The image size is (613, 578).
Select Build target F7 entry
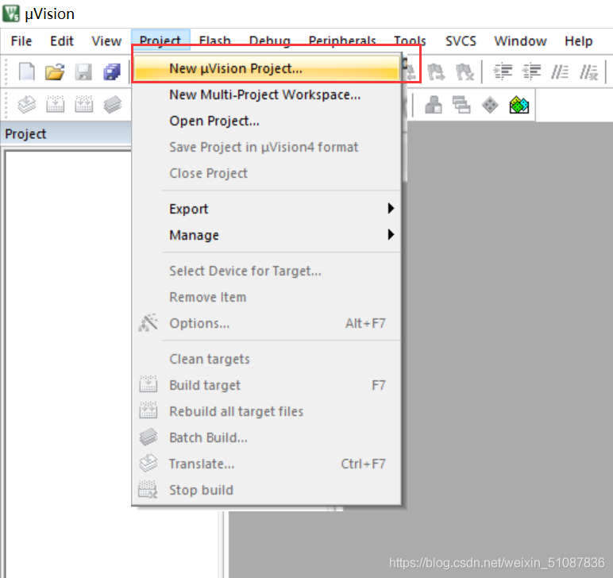click(x=266, y=385)
